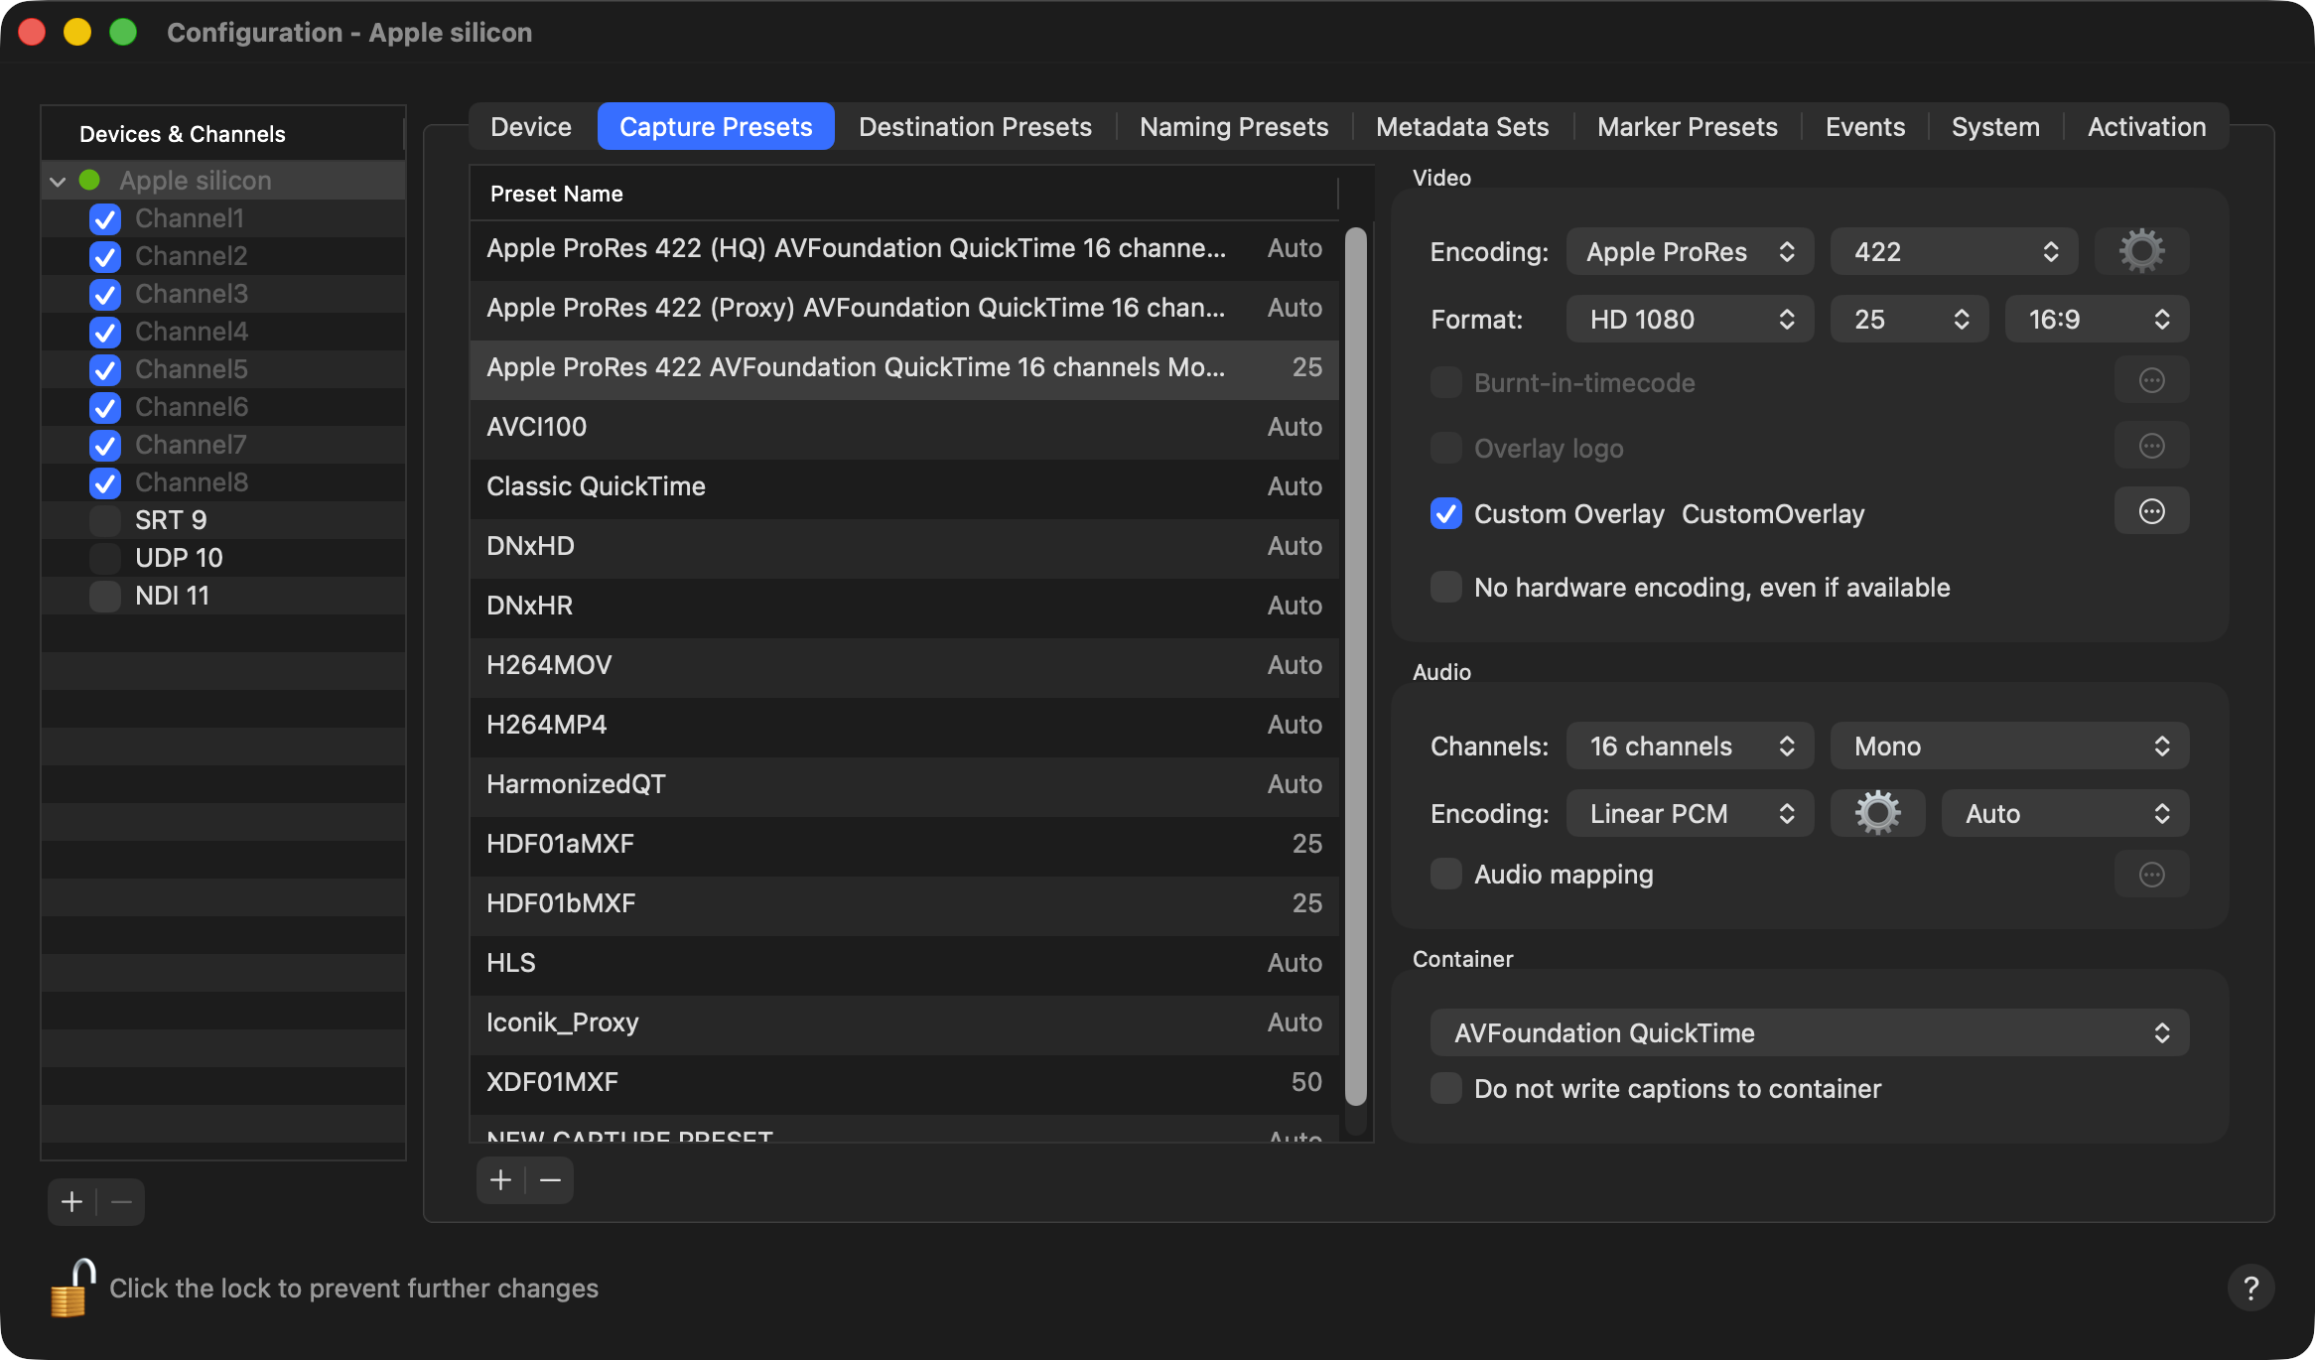Open the AVFoundation QuickTime container dropdown
This screenshot has width=2315, height=1360.
pyautogui.click(x=1809, y=1032)
